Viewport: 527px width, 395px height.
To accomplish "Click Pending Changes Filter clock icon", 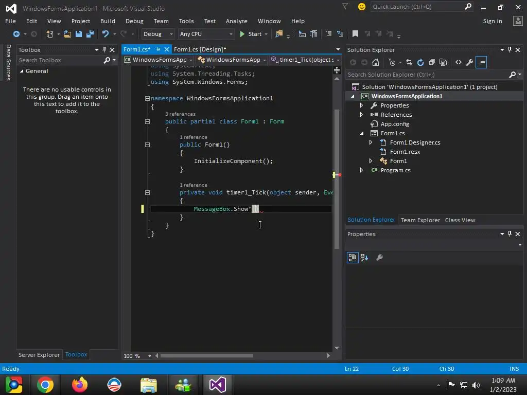I will [392, 62].
